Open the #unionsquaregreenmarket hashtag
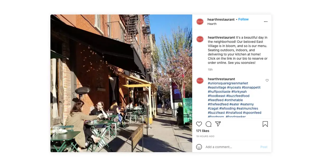The image size is (322, 167). [228, 83]
